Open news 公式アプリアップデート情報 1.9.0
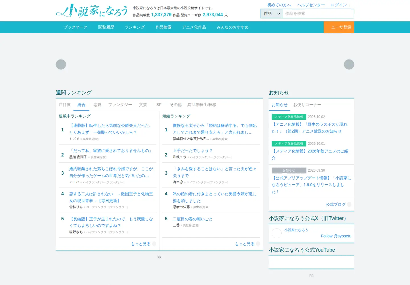Viewport: 410px width, 285px height. click(x=311, y=185)
